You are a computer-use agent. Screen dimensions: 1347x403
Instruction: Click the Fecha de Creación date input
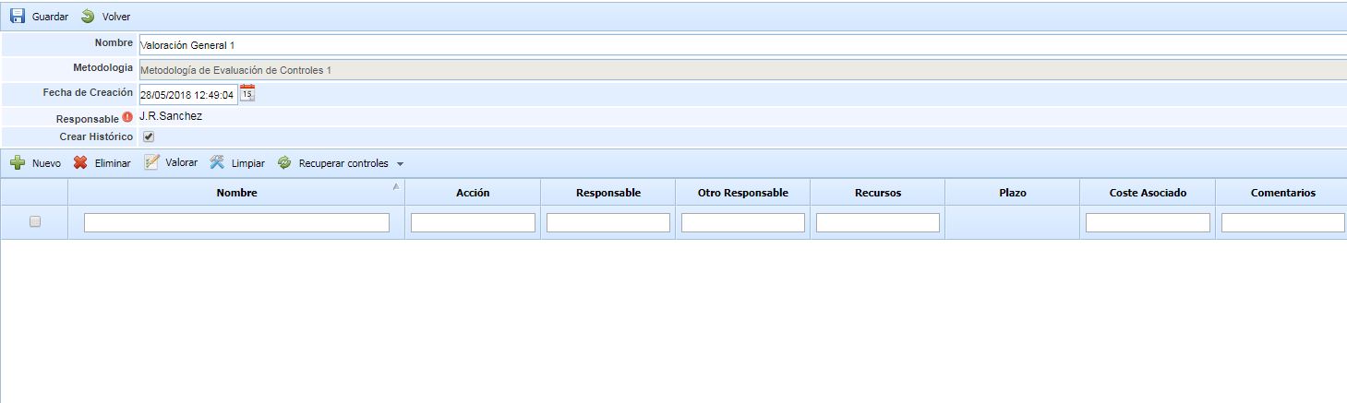(188, 94)
